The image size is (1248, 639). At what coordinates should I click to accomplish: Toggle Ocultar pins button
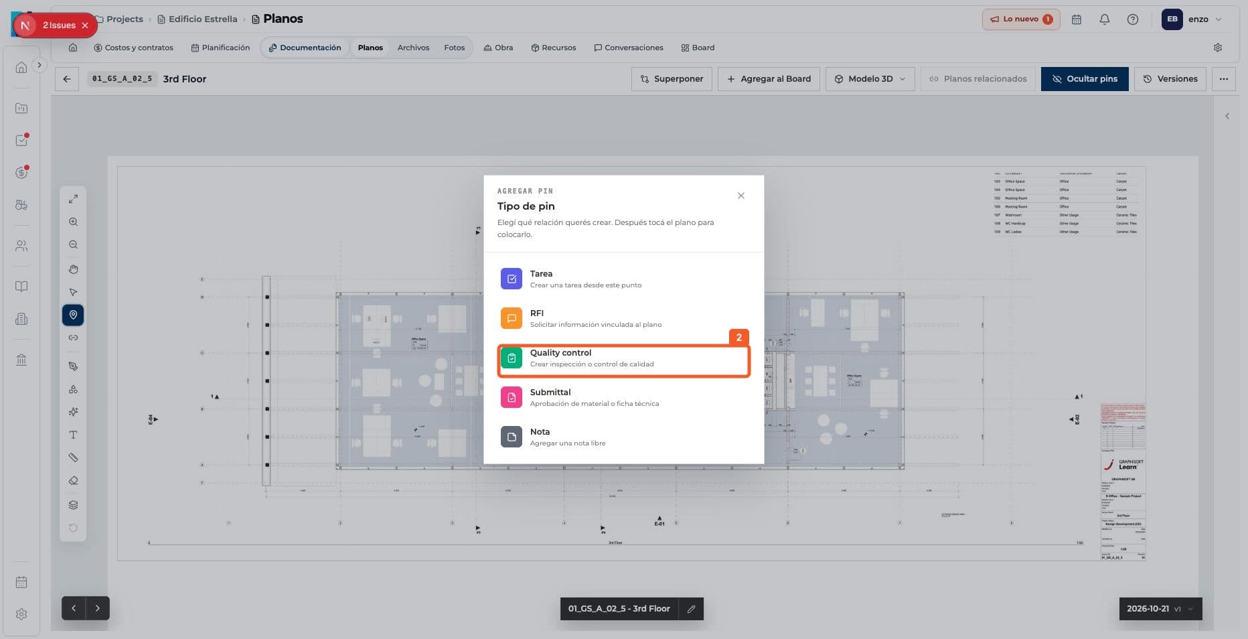tap(1084, 79)
